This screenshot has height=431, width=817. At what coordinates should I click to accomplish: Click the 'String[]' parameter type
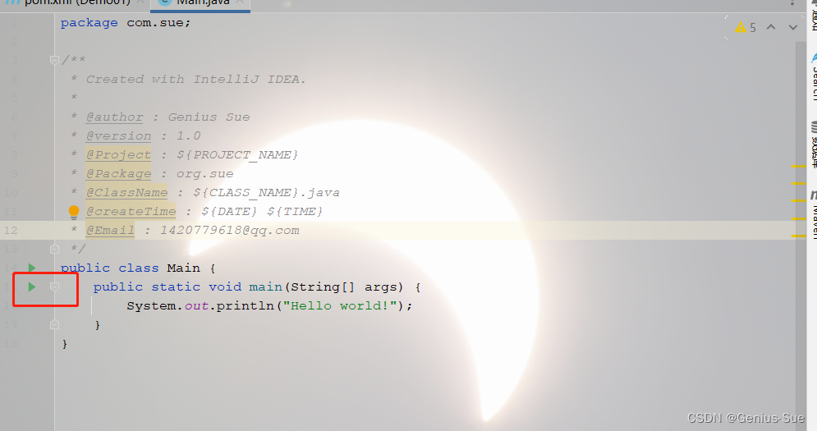click(x=323, y=287)
